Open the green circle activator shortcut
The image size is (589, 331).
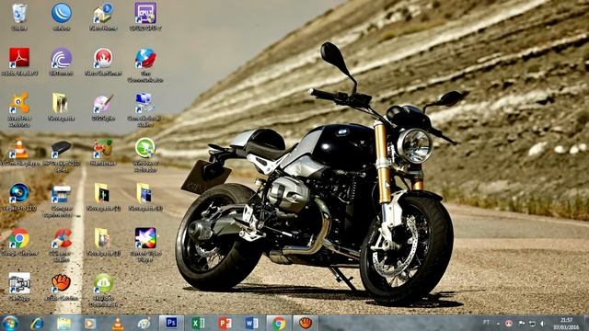click(145, 155)
